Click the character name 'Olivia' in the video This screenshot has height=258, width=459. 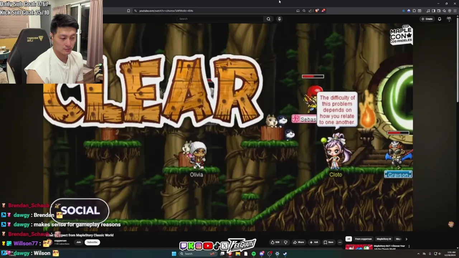pos(197,175)
